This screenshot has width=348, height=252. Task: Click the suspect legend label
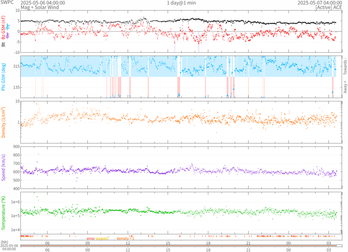click(x=102, y=239)
